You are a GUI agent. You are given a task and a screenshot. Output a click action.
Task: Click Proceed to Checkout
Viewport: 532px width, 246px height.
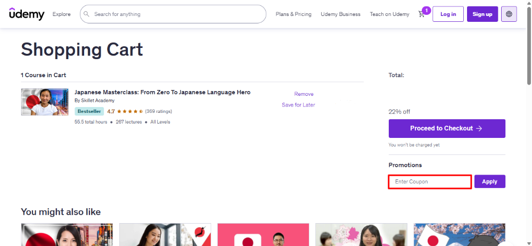(x=447, y=128)
